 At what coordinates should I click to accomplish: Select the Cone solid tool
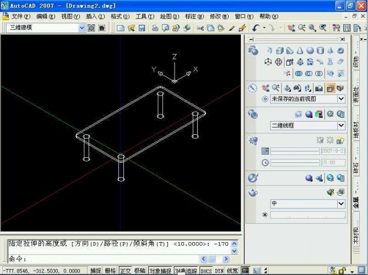click(x=300, y=50)
